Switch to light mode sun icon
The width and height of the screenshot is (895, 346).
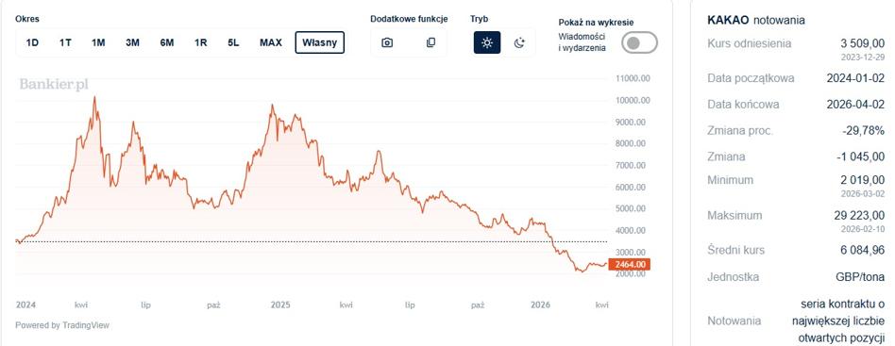click(x=487, y=42)
